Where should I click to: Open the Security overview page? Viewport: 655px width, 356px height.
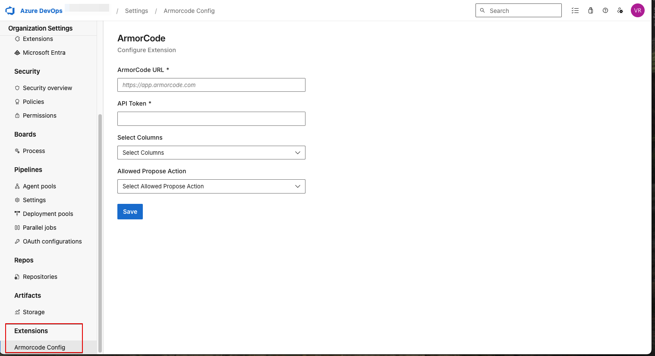click(47, 88)
